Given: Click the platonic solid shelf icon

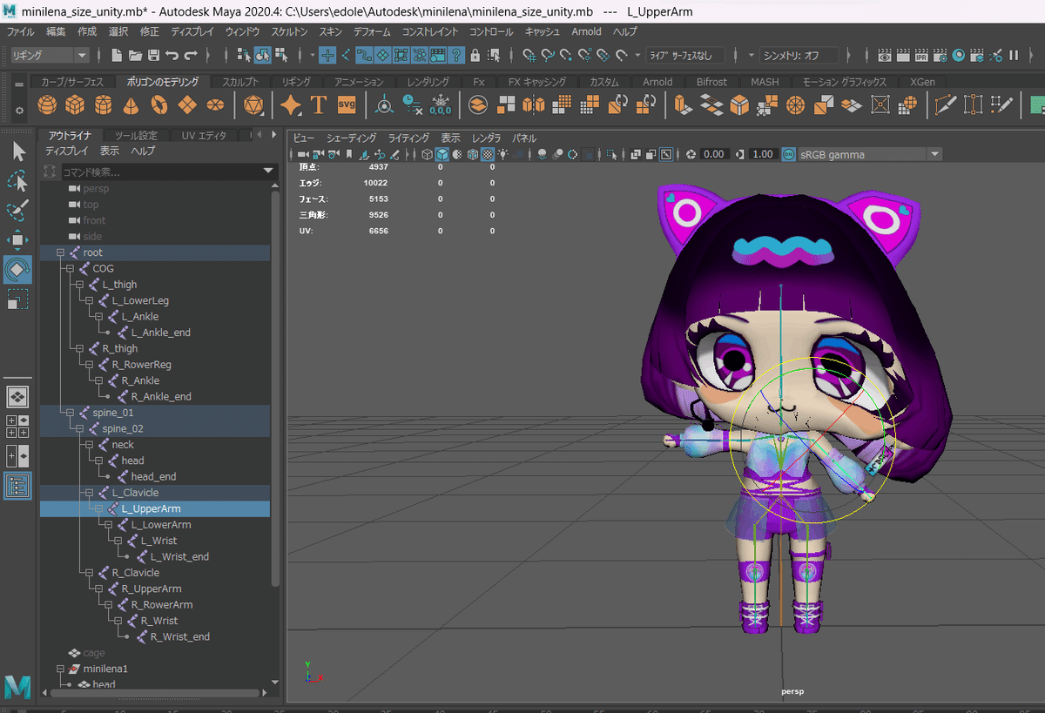Looking at the screenshot, I should 253,105.
